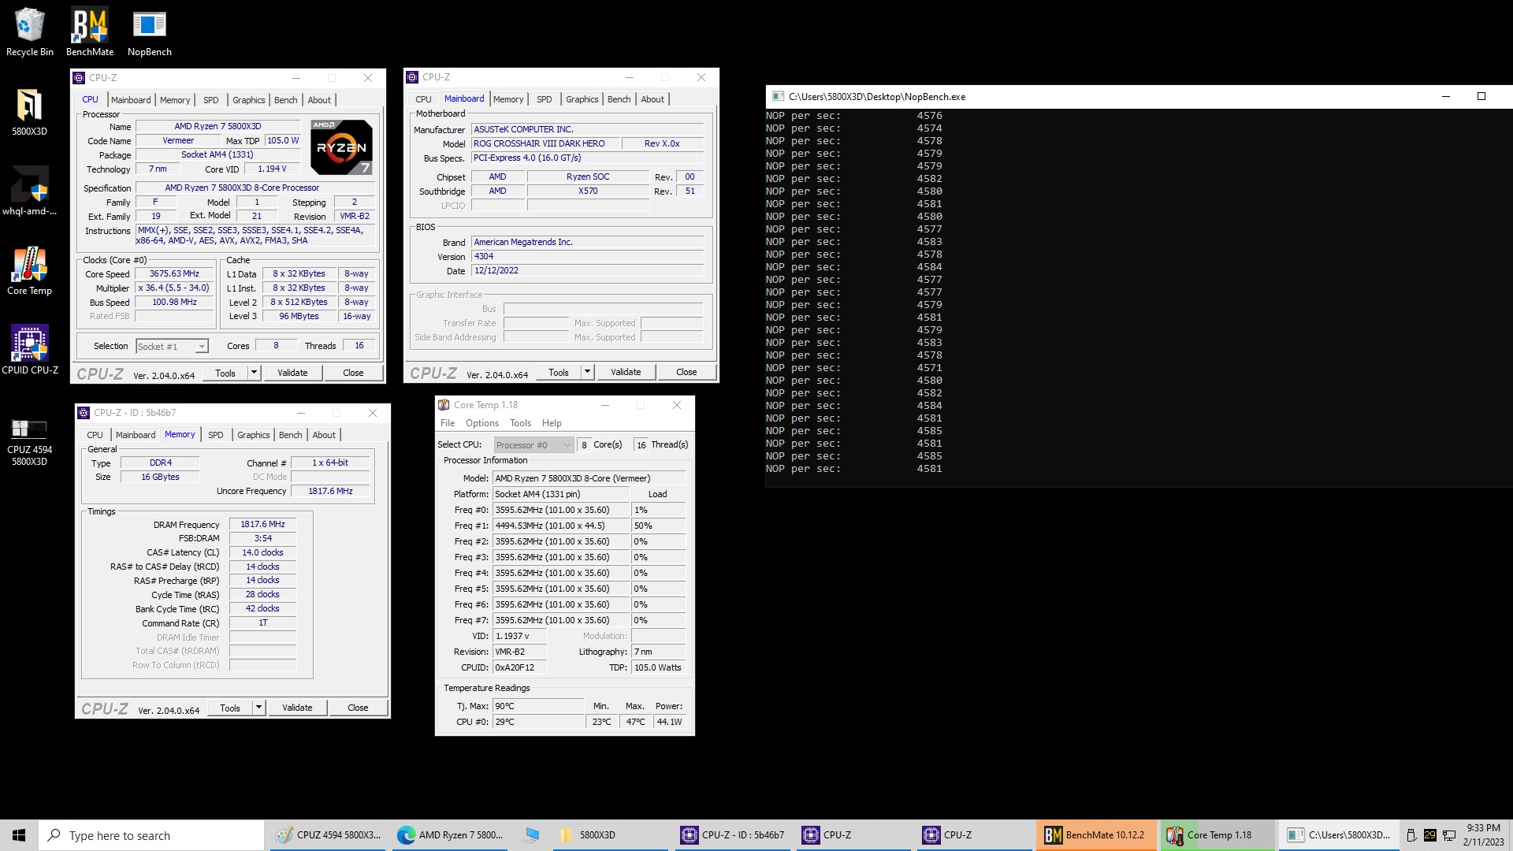This screenshot has width=1513, height=851.
Task: Click Close in the CPU-Z Memory window
Action: point(358,708)
